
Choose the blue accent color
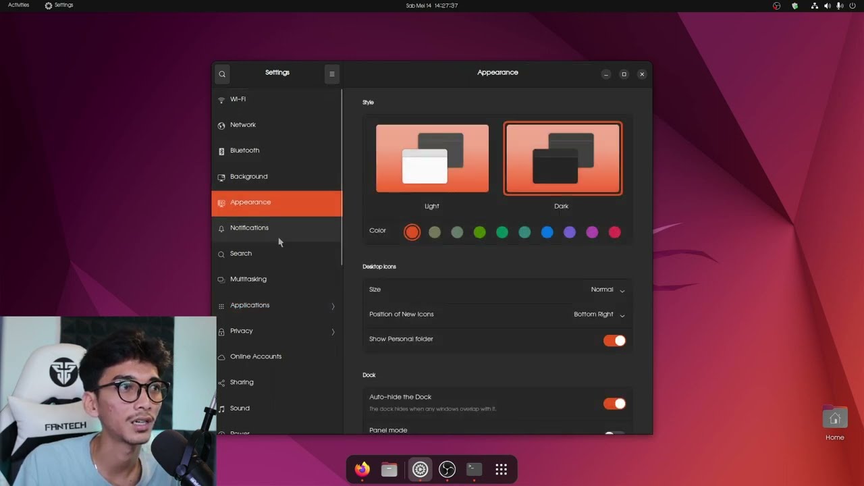tap(547, 232)
